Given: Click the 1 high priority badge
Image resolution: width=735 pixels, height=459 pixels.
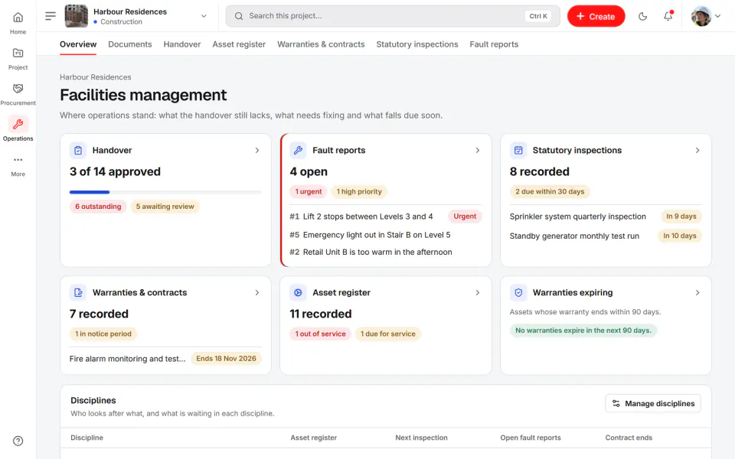Looking at the screenshot, I should tap(359, 191).
